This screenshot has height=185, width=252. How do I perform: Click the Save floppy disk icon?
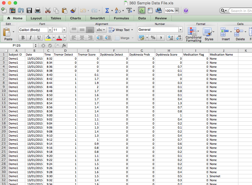pos(29,11)
